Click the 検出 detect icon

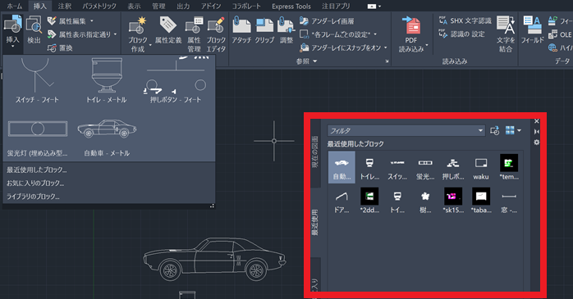[34, 29]
